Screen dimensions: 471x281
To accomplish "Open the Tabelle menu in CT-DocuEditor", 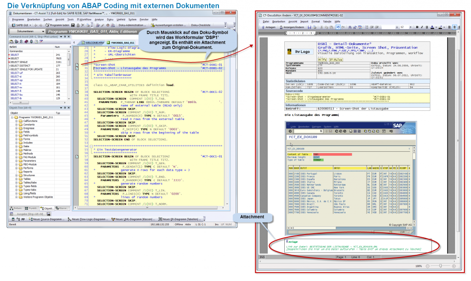I will [x=328, y=22].
